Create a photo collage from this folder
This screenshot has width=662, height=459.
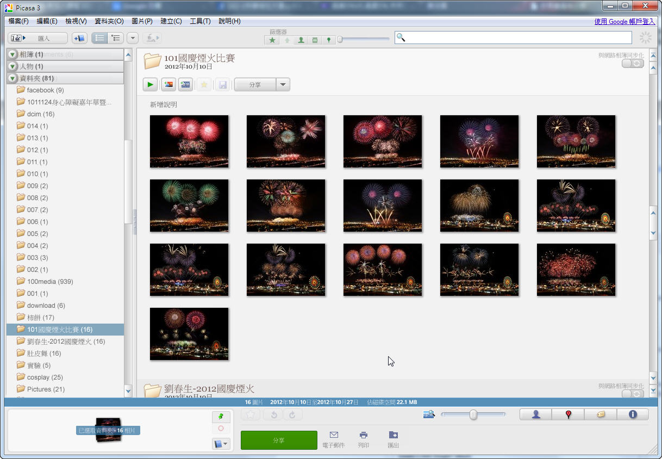pyautogui.click(x=168, y=84)
